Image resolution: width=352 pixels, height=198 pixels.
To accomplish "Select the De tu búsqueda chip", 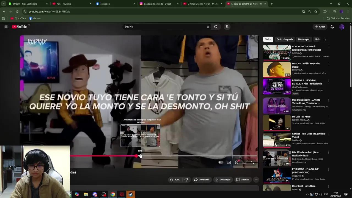I will [285, 39].
